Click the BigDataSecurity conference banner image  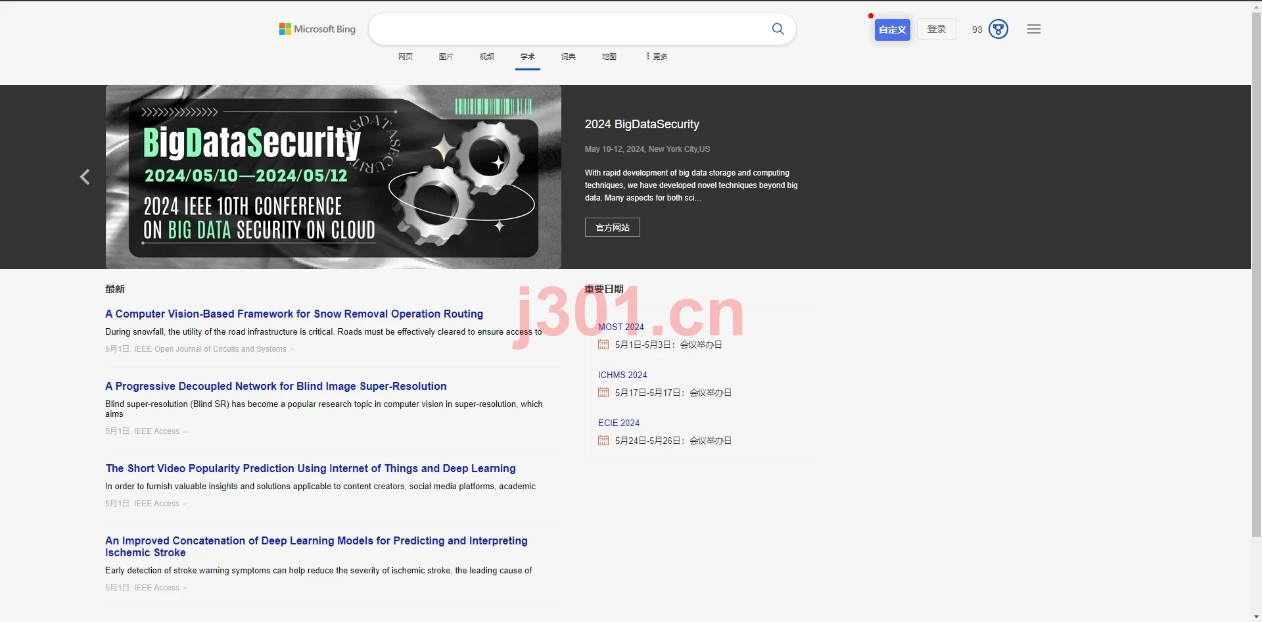pyautogui.click(x=333, y=177)
